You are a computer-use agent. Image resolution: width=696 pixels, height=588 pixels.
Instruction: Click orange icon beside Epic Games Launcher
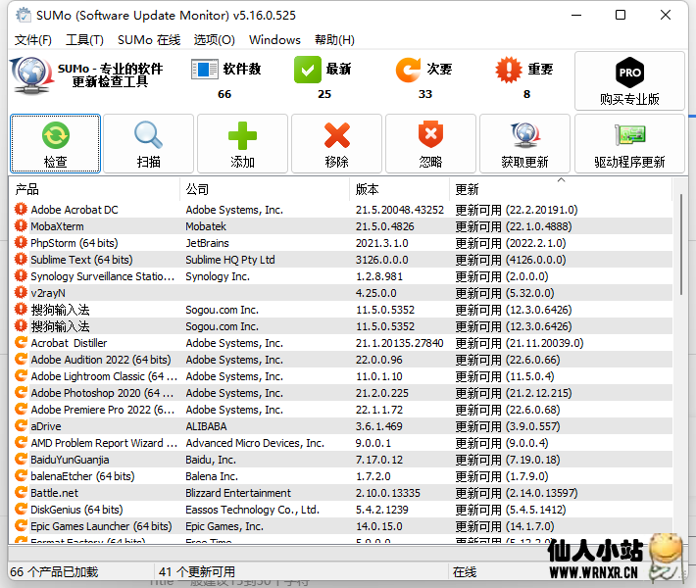coord(21,525)
